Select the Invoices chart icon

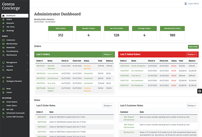(x=3, y=66)
